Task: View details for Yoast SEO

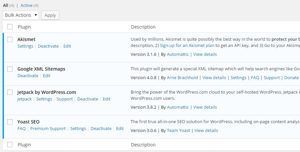Action: (206, 131)
